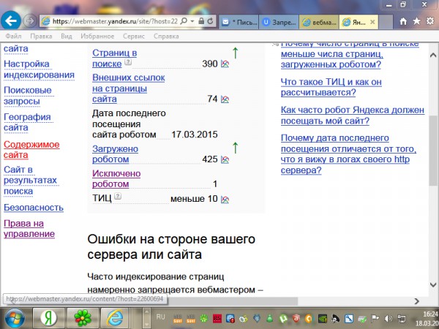Screen dimensions: 439x329
Task: Click the security lock icon in address bar
Action: pos(201,21)
